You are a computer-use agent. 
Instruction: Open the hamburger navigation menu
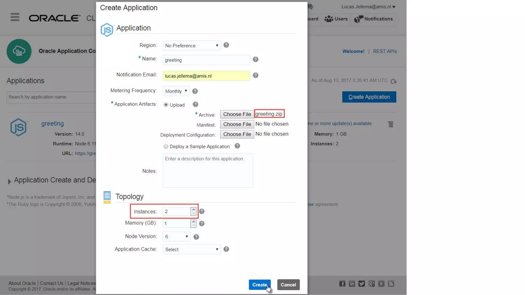pyautogui.click(x=15, y=17)
